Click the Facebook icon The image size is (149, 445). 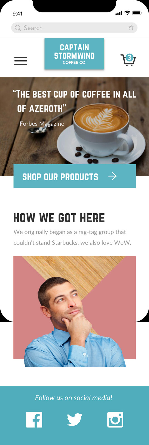(34, 419)
